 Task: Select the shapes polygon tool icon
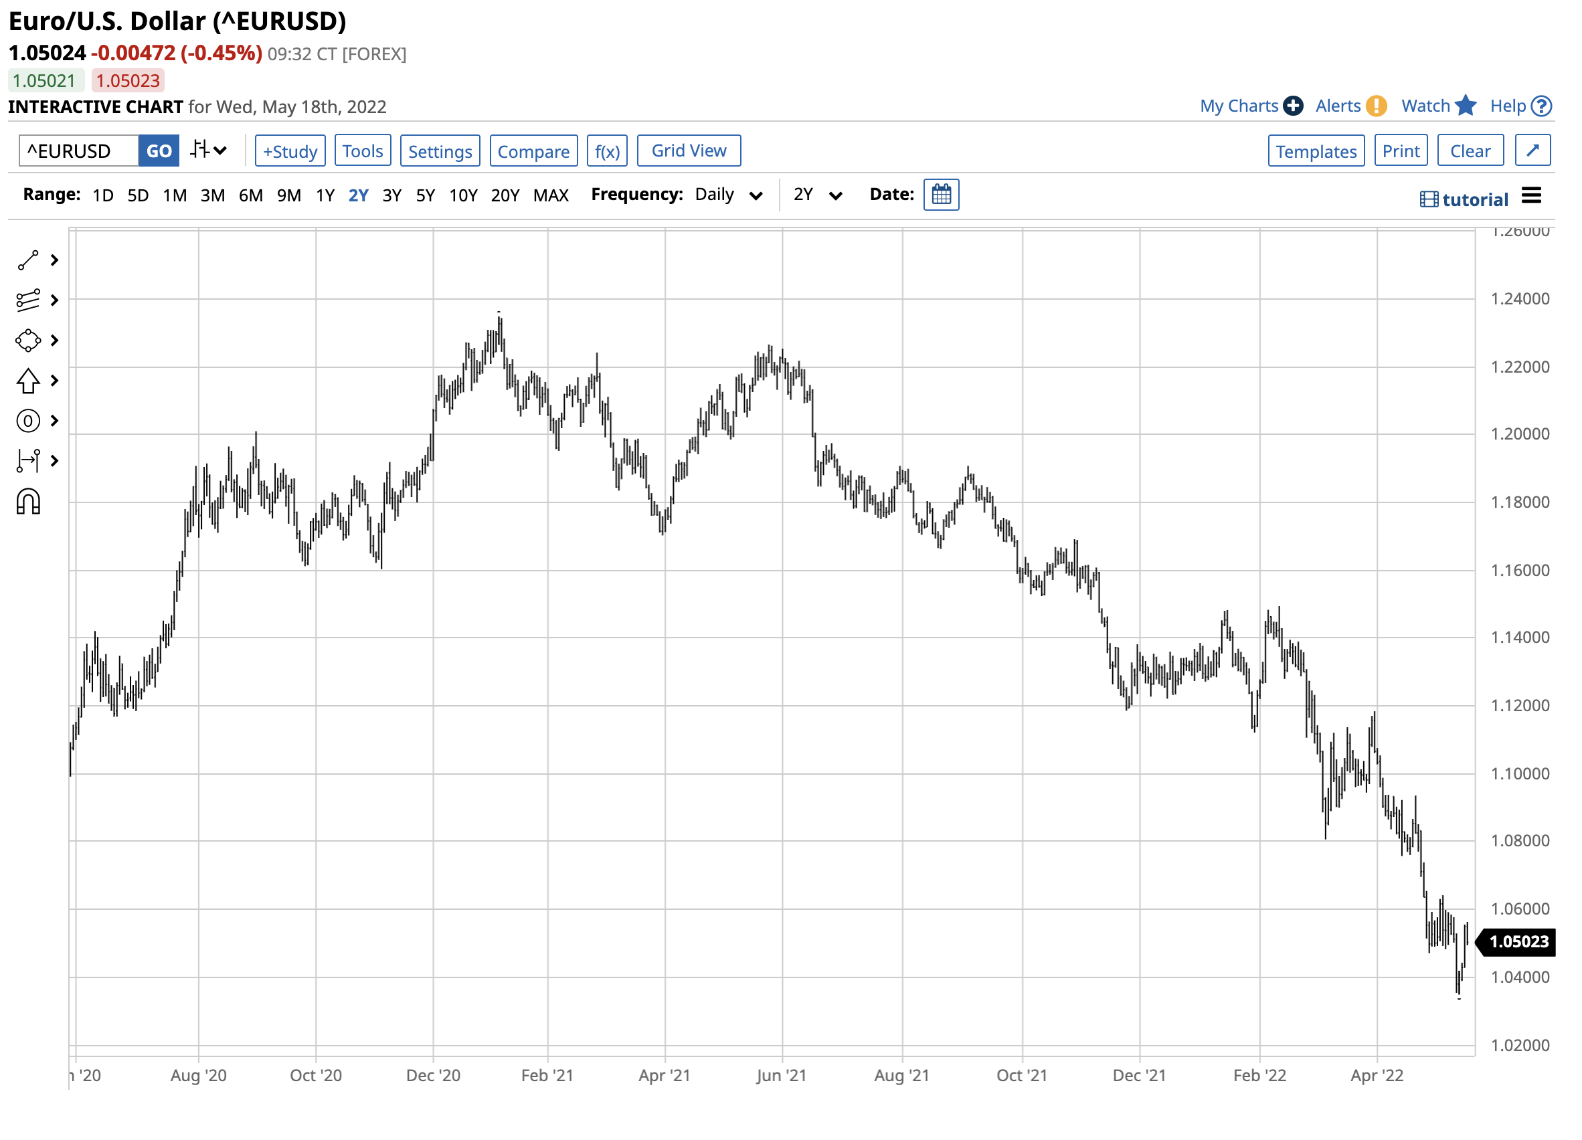click(28, 341)
